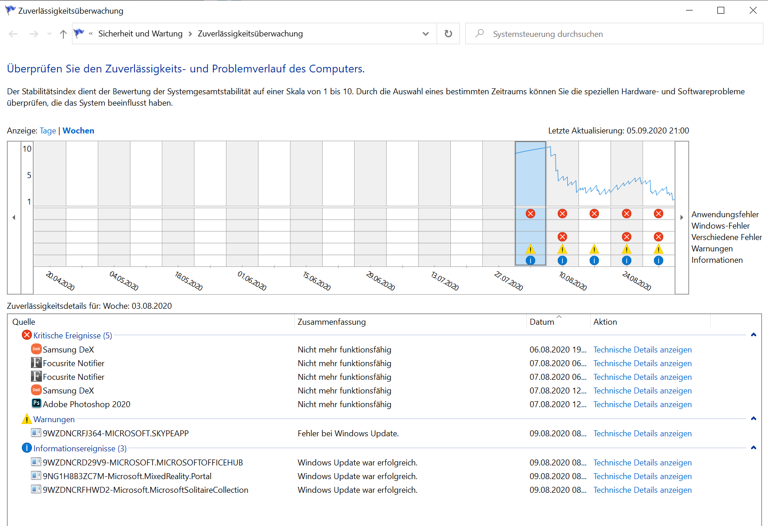The image size is (768, 526).
Task: Click the Informationen icon in the selected week
Action: 531,260
